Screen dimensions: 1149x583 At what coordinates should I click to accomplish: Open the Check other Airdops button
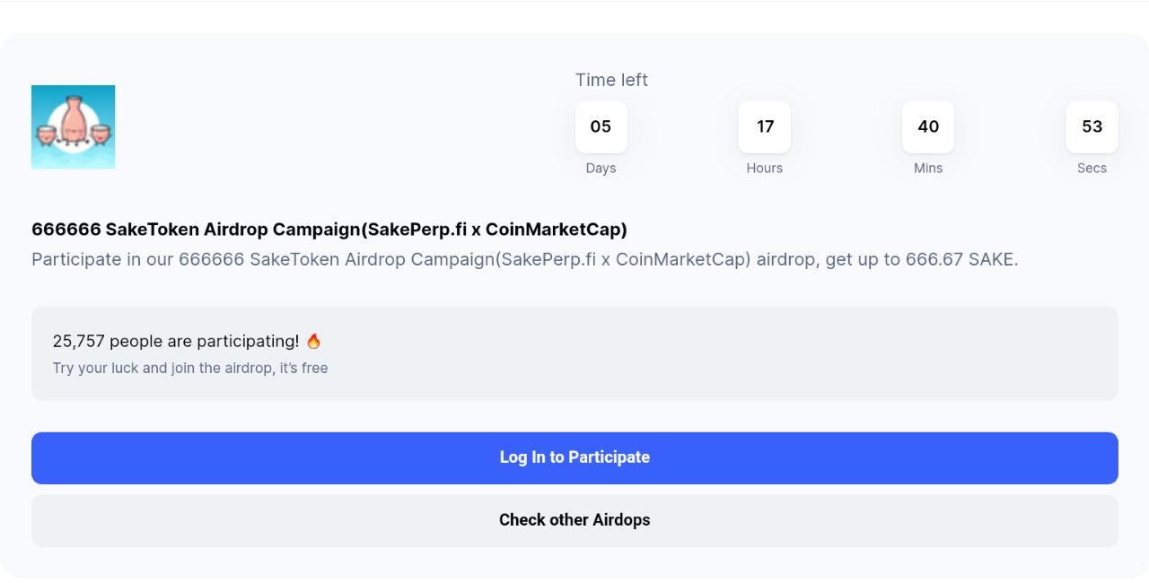574,520
